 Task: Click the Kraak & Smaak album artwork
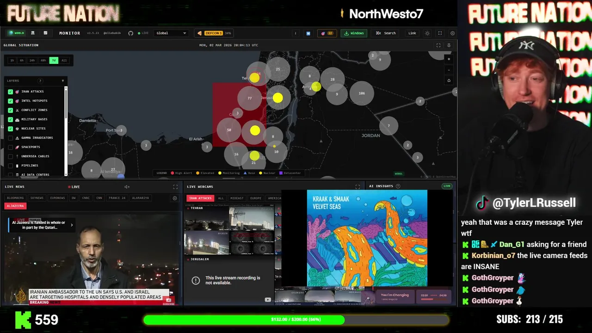(367, 238)
